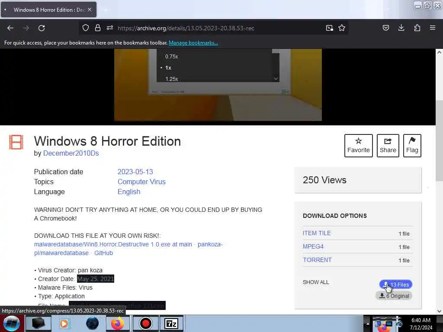Click the page scrollbar up arrow
Viewport: 443px width, 332px height.
[439, 52]
